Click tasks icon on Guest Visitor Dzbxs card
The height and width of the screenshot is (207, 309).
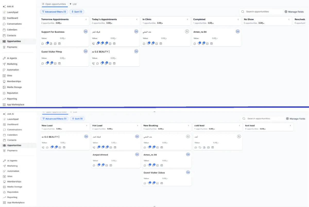(x=157, y=183)
